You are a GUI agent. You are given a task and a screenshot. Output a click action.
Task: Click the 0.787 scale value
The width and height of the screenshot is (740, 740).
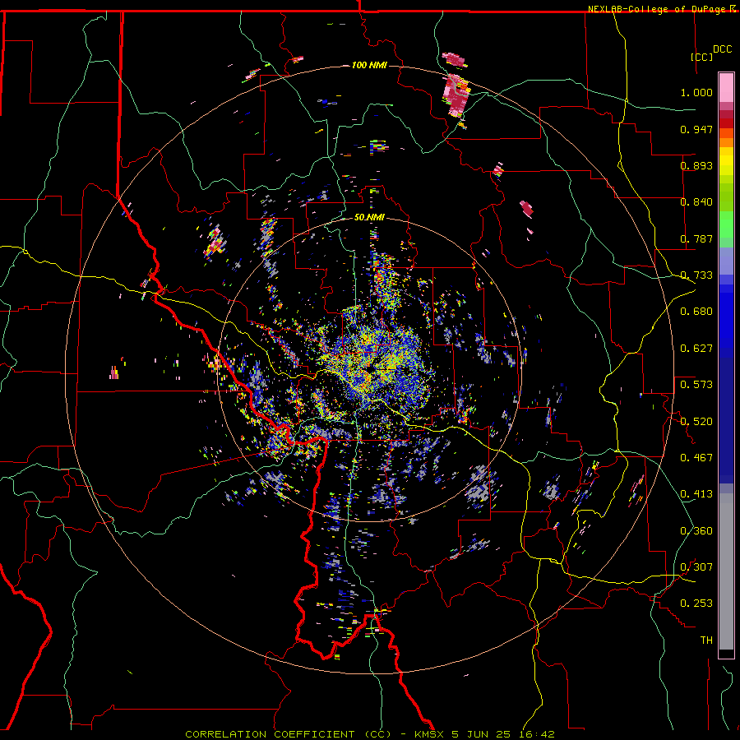[x=696, y=238]
